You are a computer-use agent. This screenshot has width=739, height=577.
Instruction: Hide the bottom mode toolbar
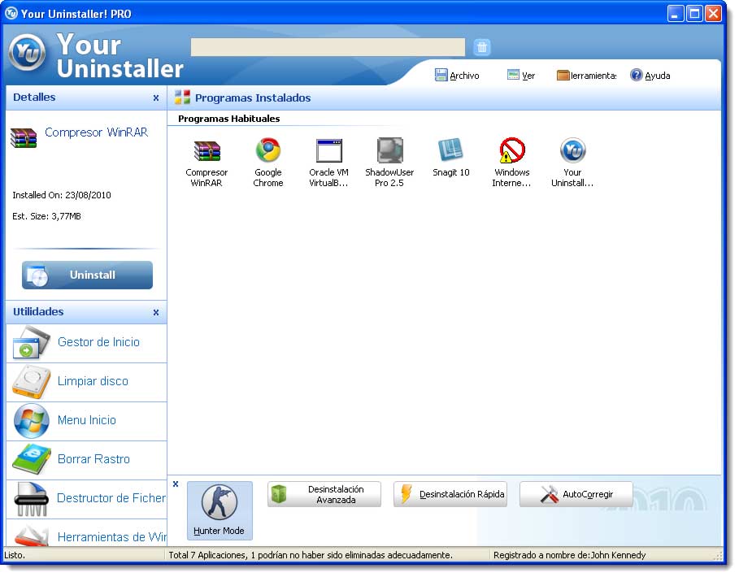pos(176,483)
